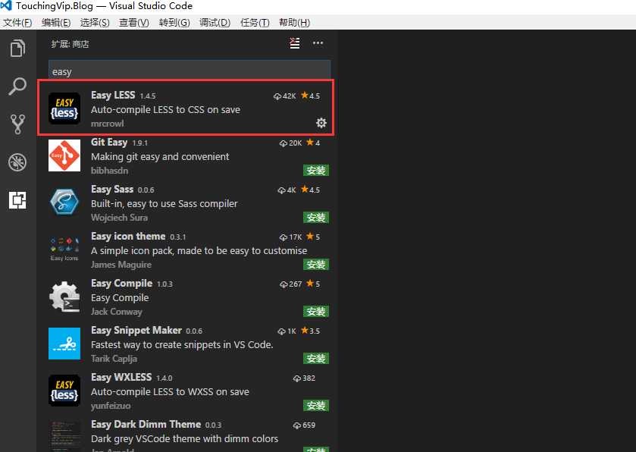Viewport: 636px width, 452px height.
Task: Open the Debug view icon
Action: point(17,162)
